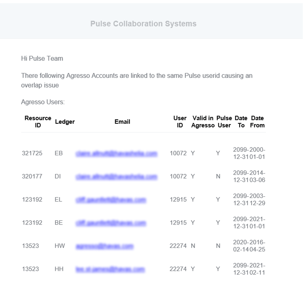The image size is (303, 281).
Task: Click date value 2020-02-14 in HW row
Action: [241, 246]
